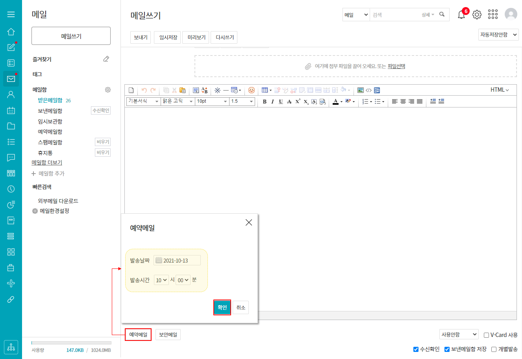Open the hour dropdown for 발송시간

161,280
